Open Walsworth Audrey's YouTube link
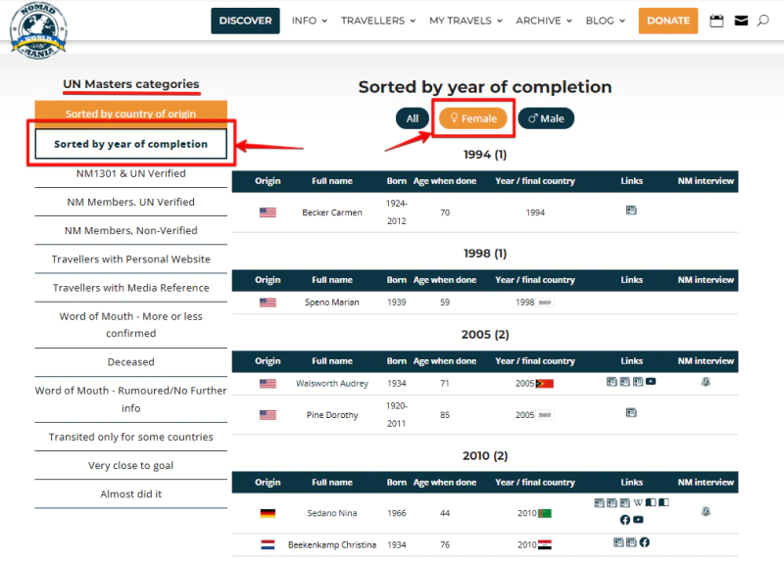Image resolution: width=784 pixels, height=561 pixels. pos(651,382)
